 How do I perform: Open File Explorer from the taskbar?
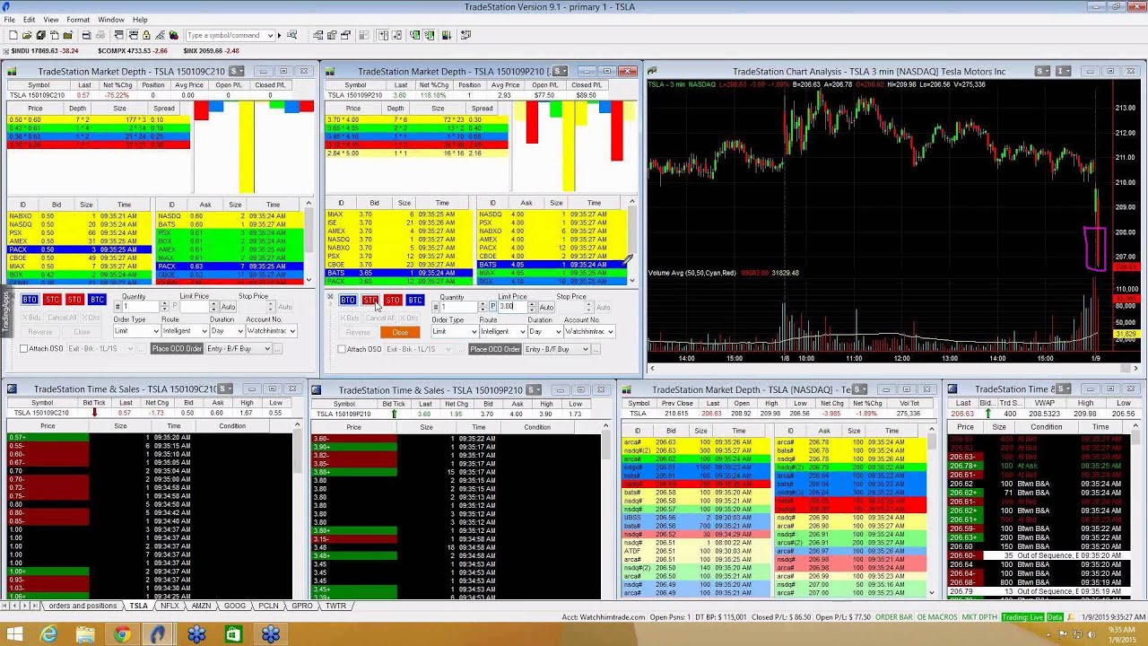coord(85,634)
